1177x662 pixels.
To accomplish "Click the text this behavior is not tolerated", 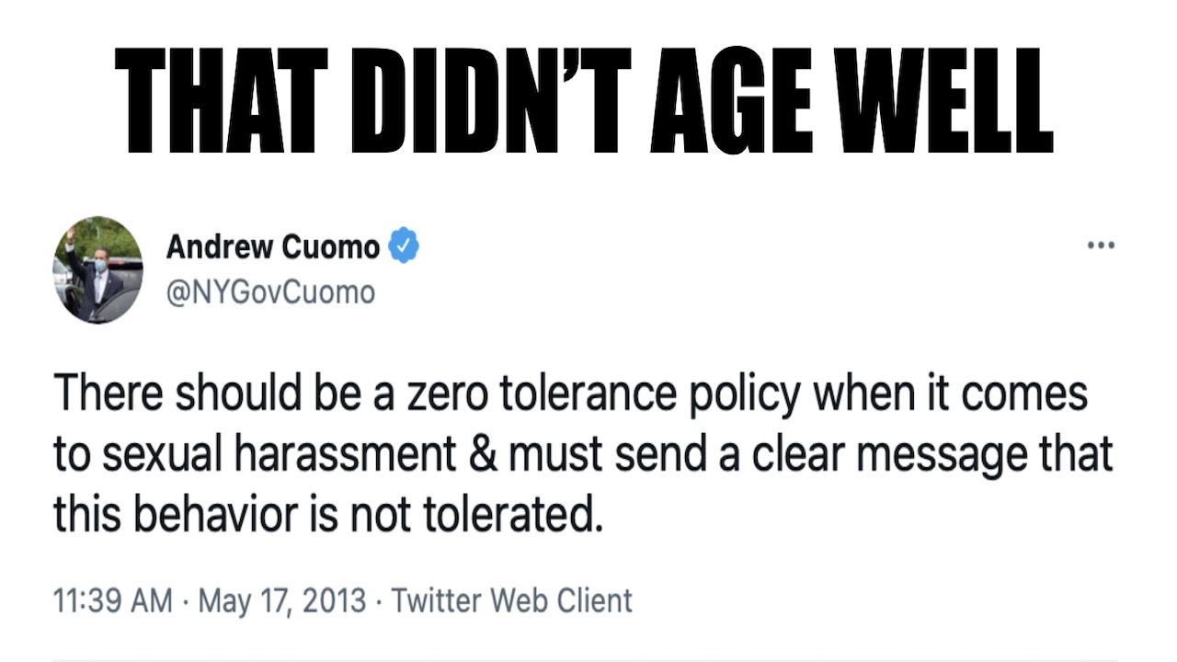I will tap(328, 515).
